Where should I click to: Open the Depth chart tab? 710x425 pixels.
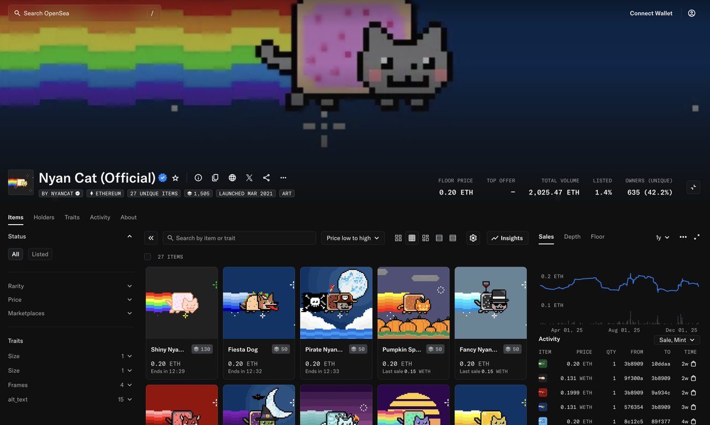tap(572, 236)
